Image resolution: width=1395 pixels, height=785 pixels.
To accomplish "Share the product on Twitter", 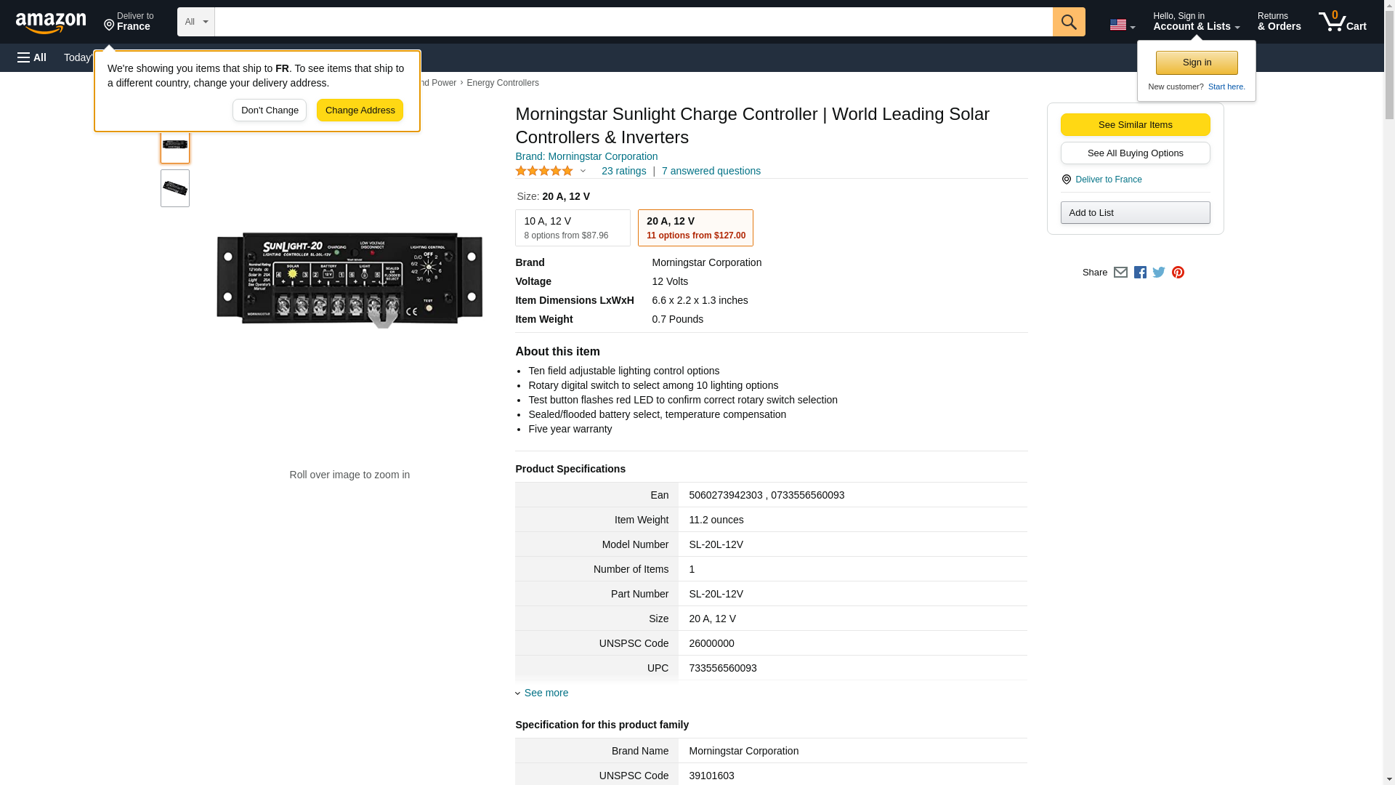I will [x=1159, y=273].
